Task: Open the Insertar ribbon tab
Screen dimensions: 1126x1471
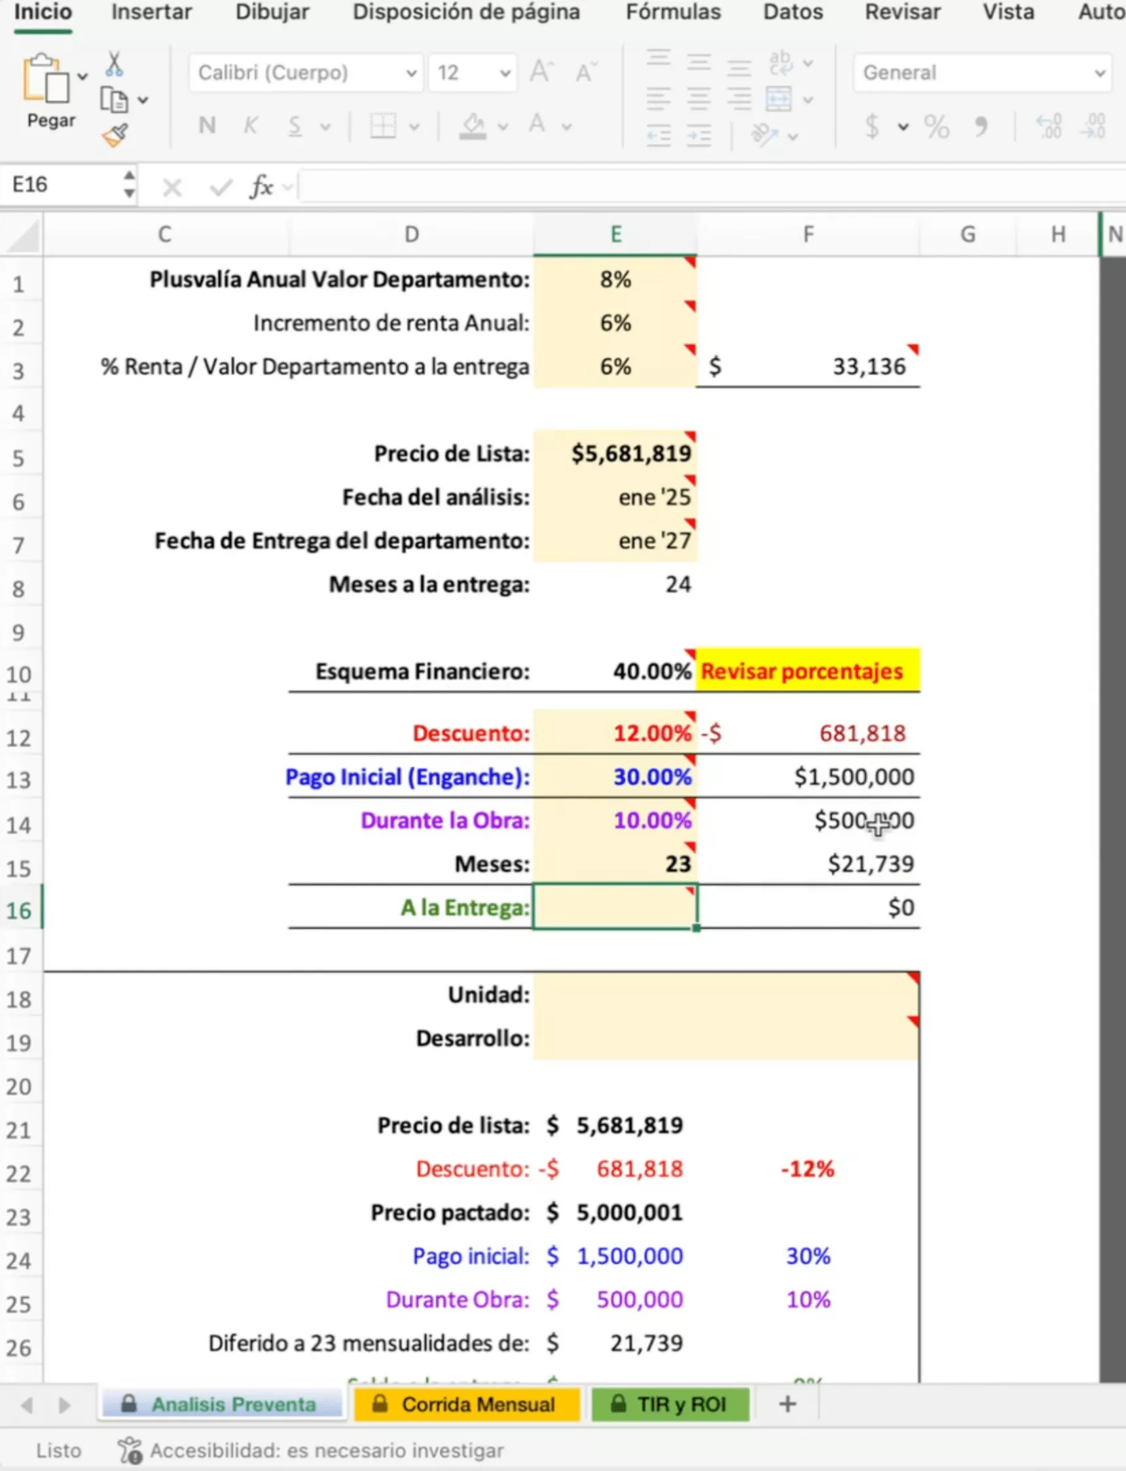Action: (x=151, y=12)
